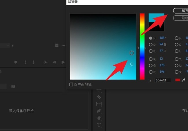
Task: Click the original black color preview swatch
Action: click(156, 27)
